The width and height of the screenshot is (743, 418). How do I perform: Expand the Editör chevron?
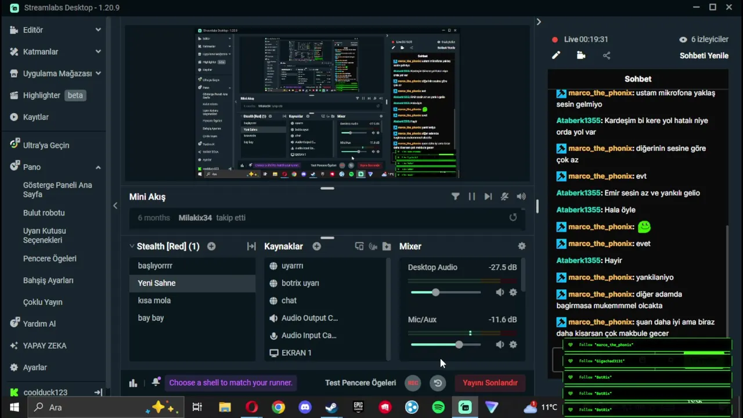(98, 30)
